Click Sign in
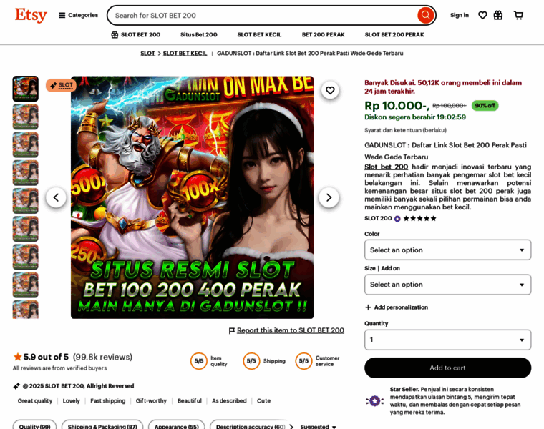The width and height of the screenshot is (544, 429). click(x=460, y=15)
